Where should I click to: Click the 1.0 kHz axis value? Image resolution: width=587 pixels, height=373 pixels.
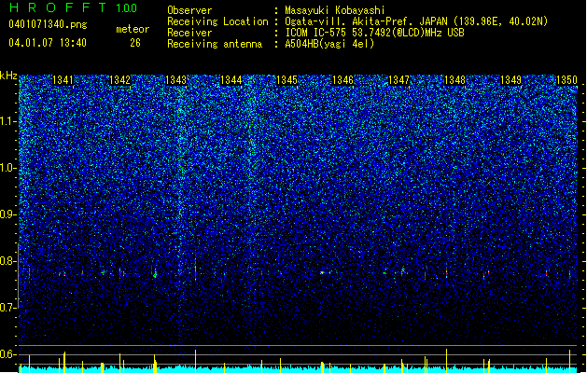pos(8,168)
